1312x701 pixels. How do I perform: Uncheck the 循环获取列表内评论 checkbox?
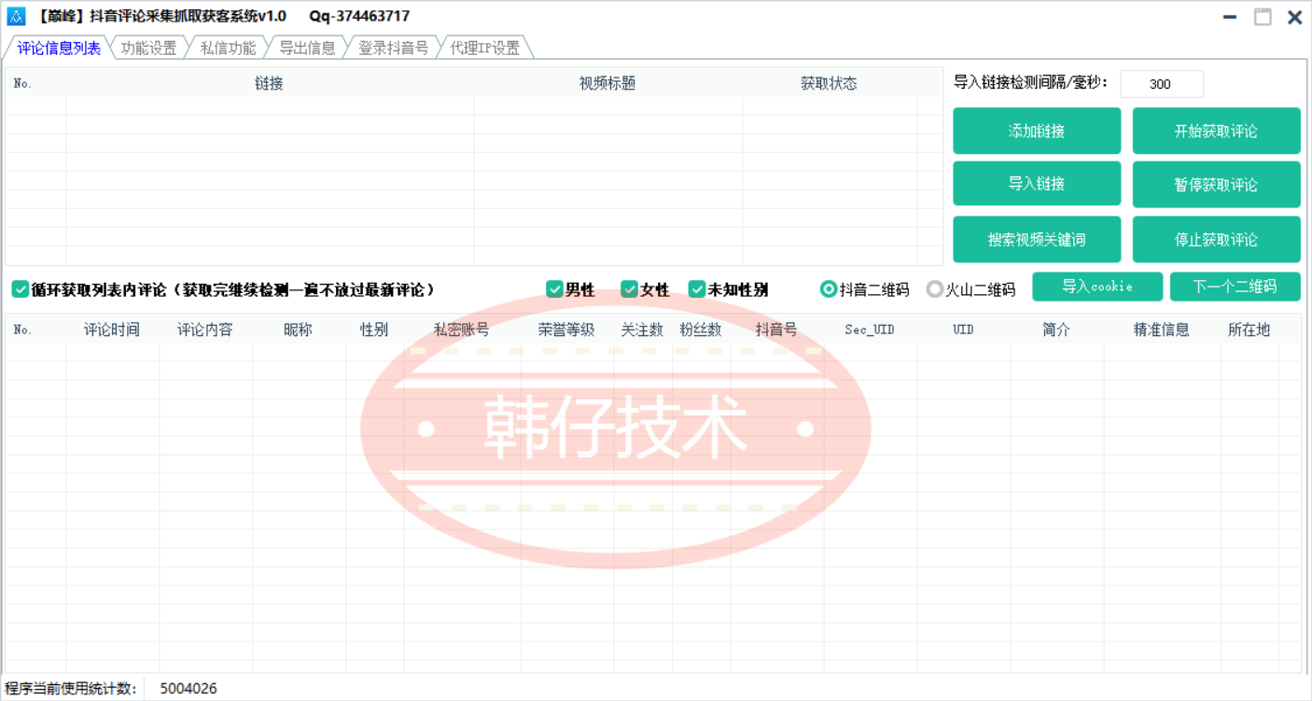21,289
